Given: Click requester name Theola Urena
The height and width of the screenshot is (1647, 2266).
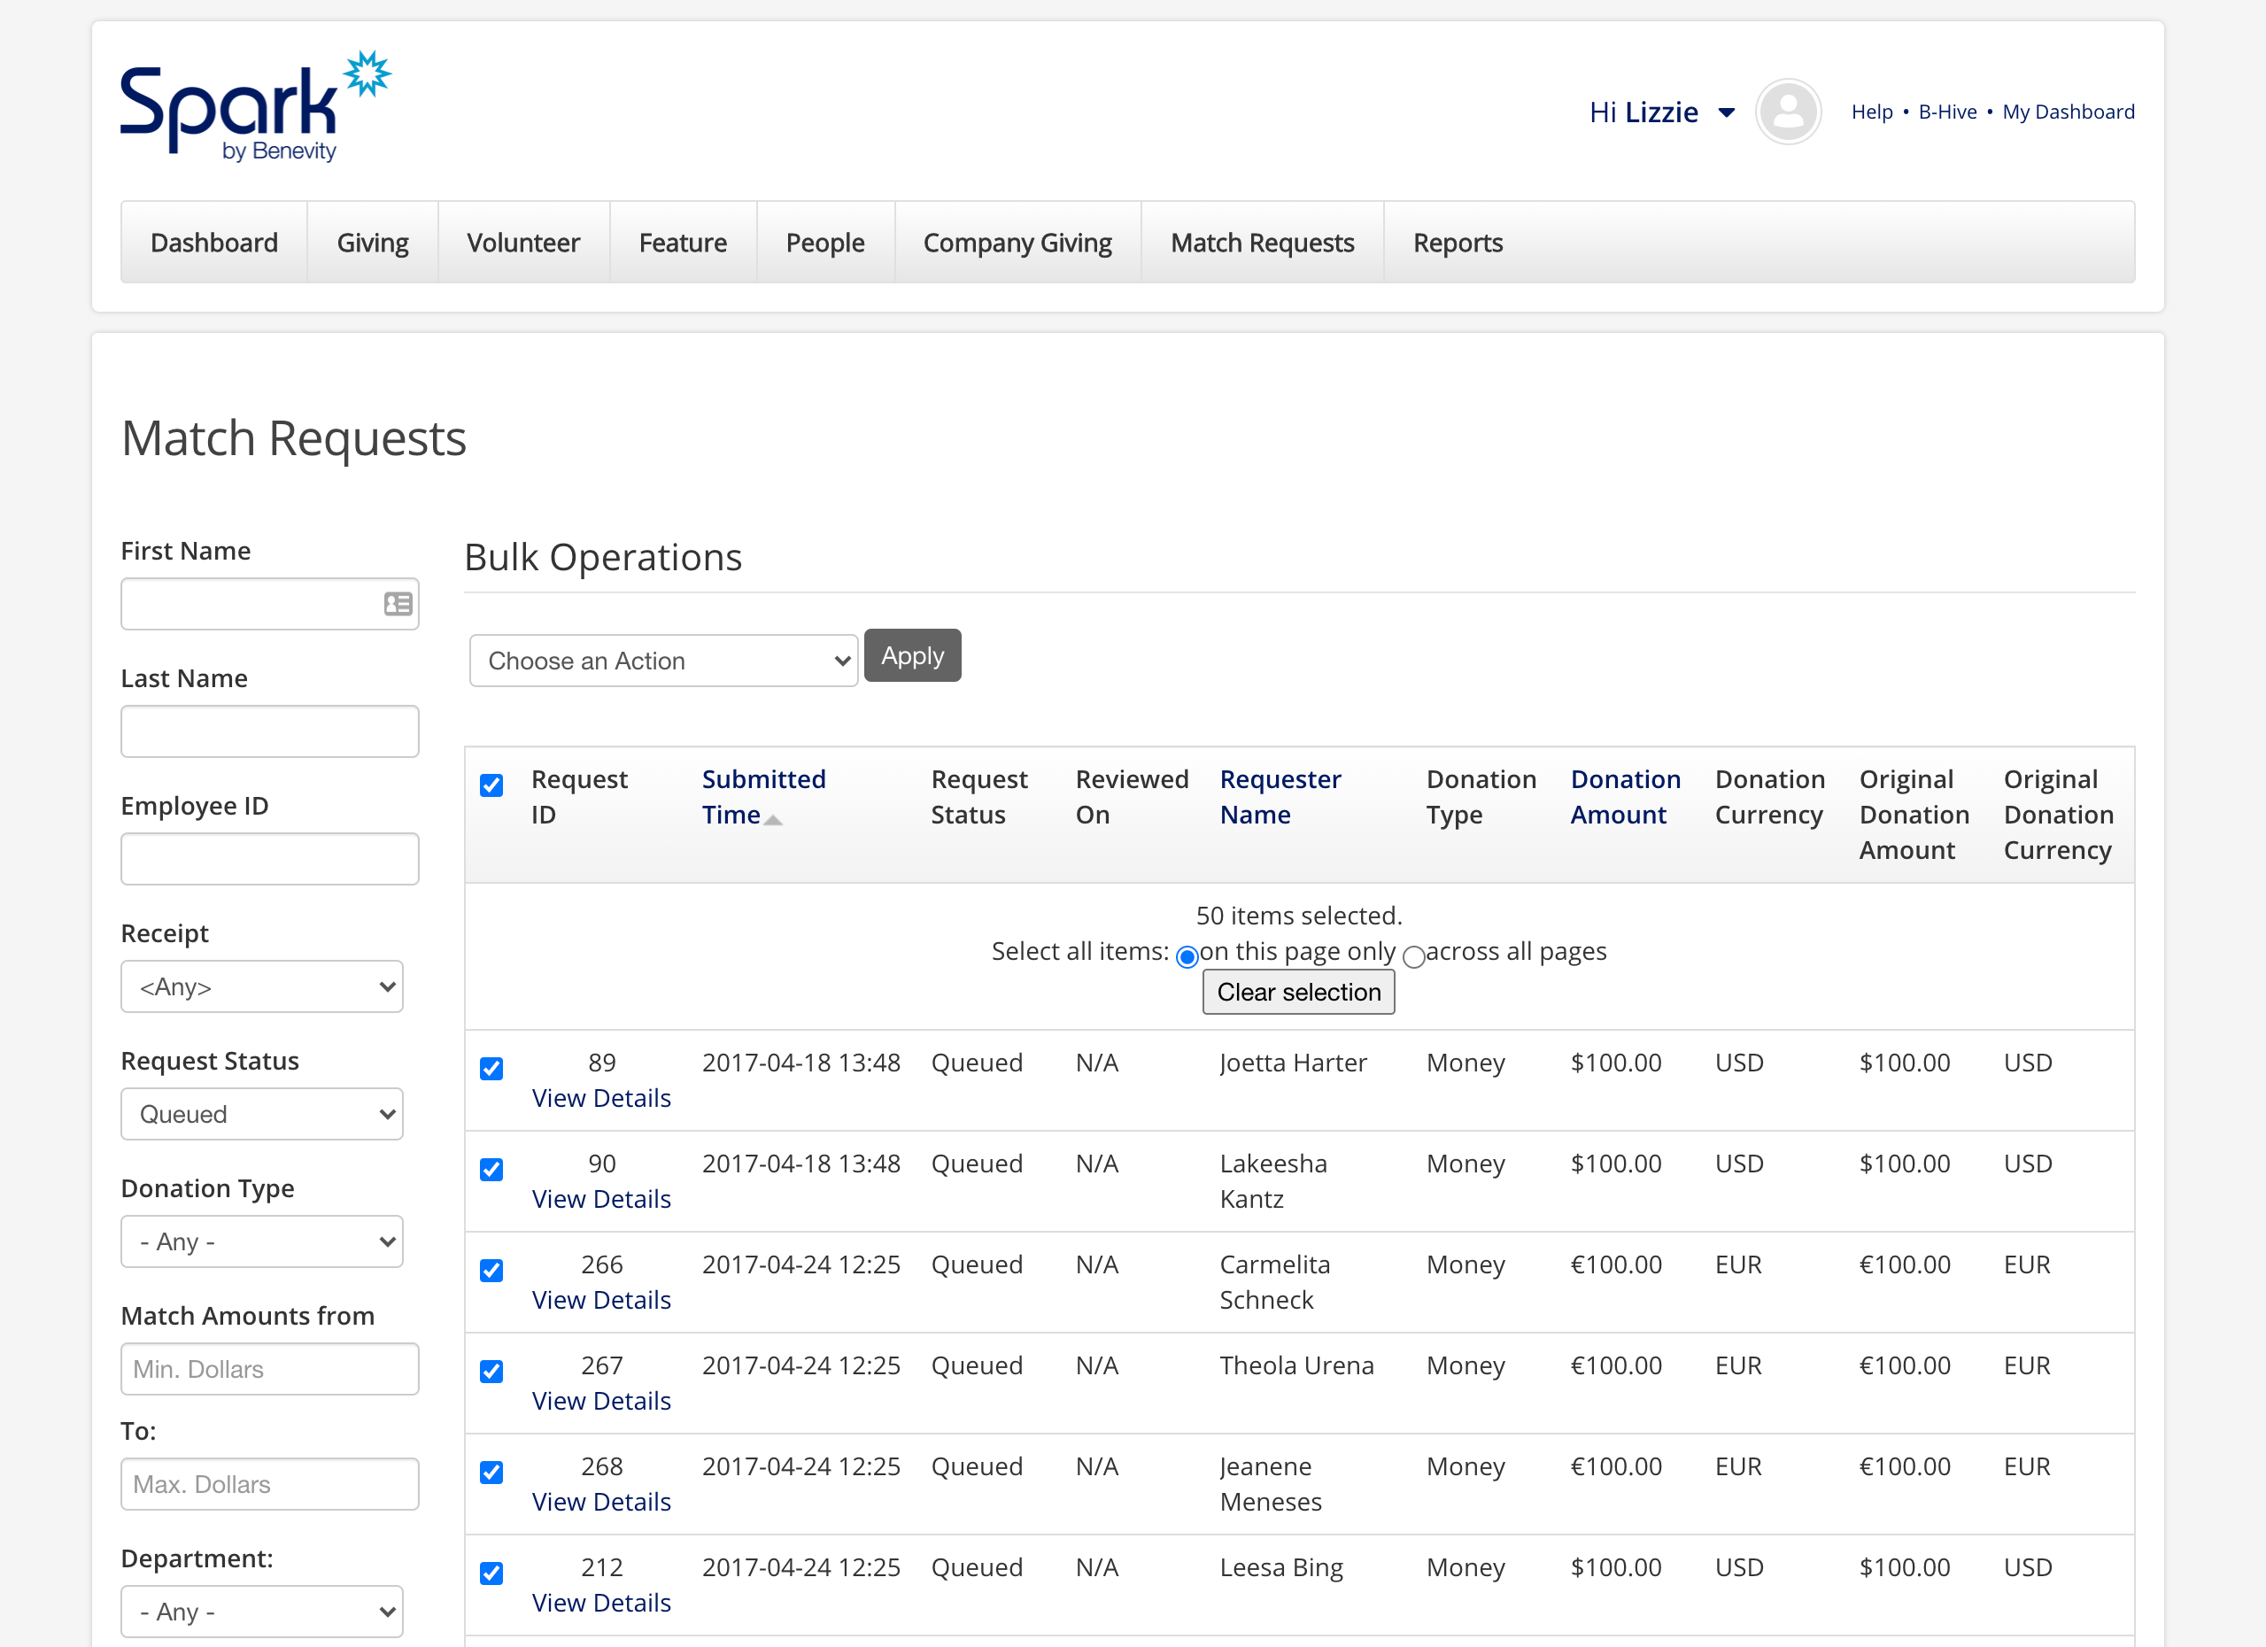Looking at the screenshot, I should pos(1297,1365).
